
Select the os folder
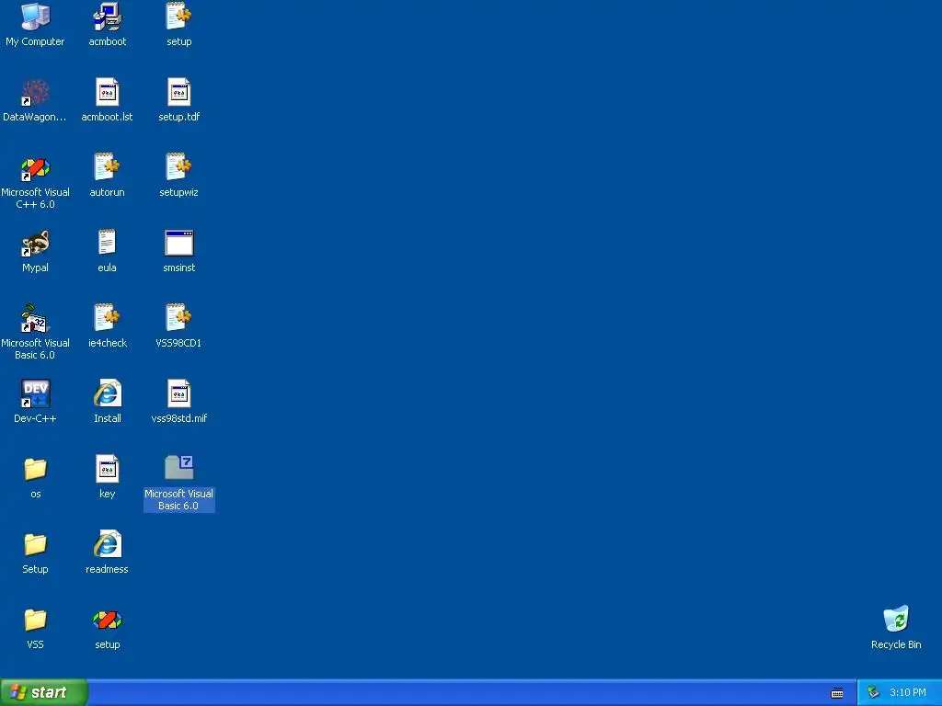pos(35,470)
